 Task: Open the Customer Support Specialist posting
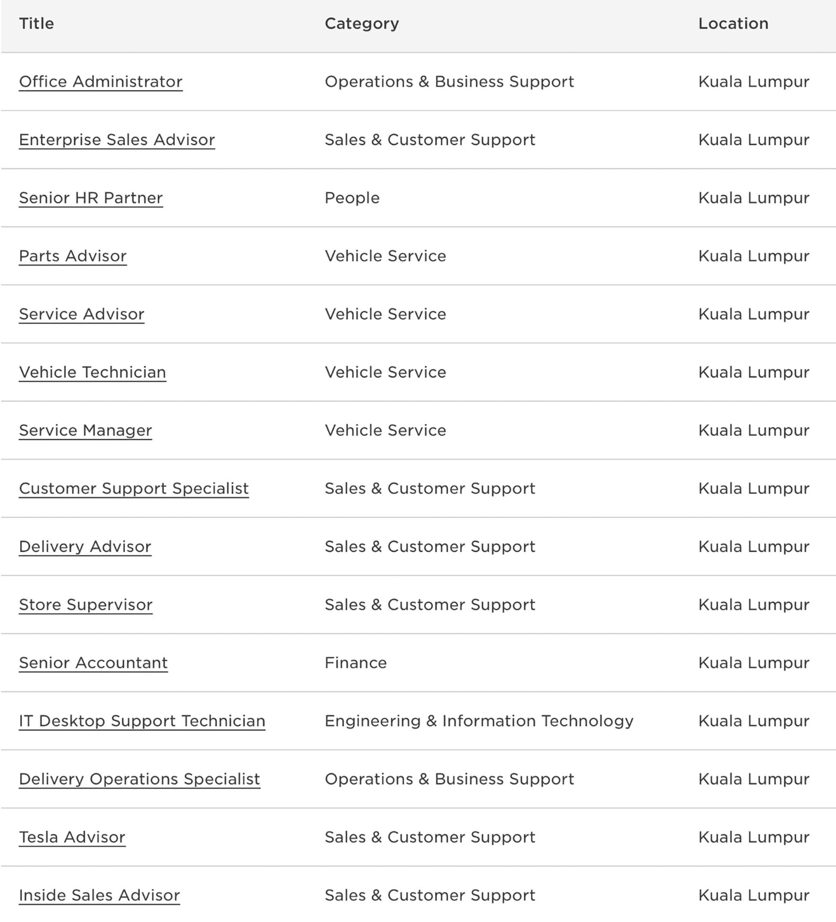pyautogui.click(x=134, y=488)
